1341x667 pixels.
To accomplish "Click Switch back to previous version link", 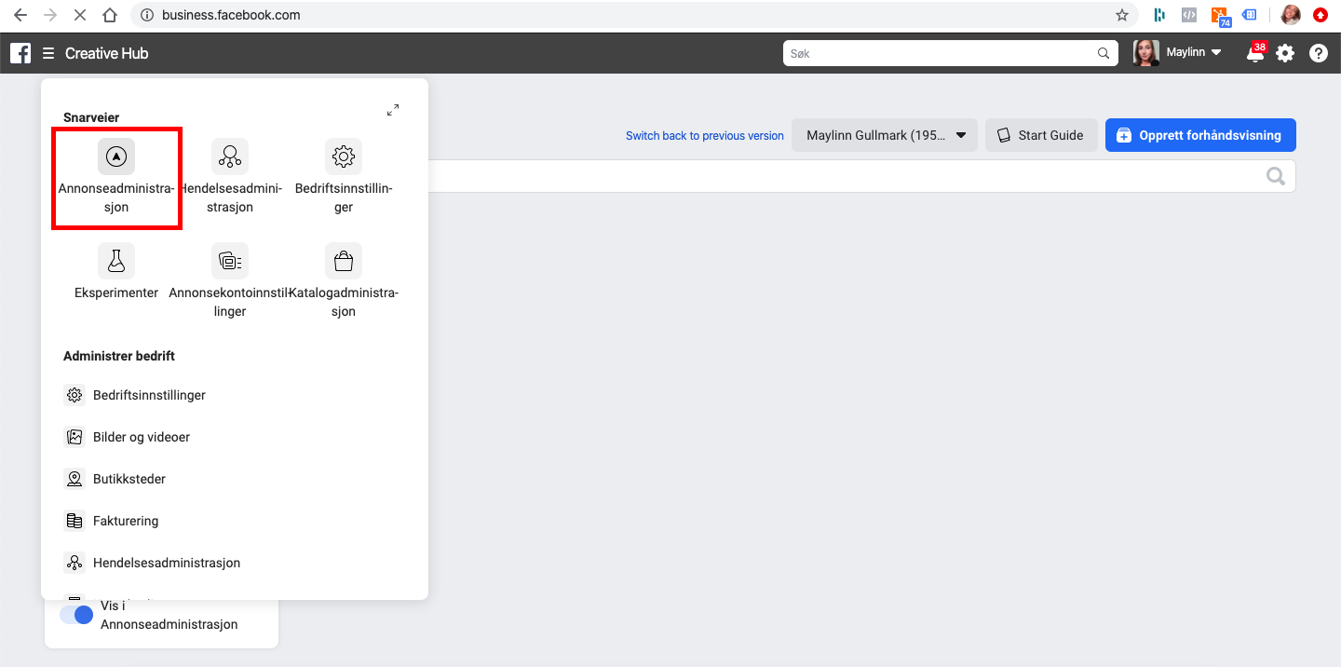I will click(x=705, y=136).
